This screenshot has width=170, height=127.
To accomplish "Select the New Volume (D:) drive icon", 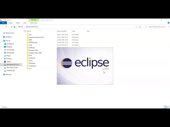I will [5, 68].
